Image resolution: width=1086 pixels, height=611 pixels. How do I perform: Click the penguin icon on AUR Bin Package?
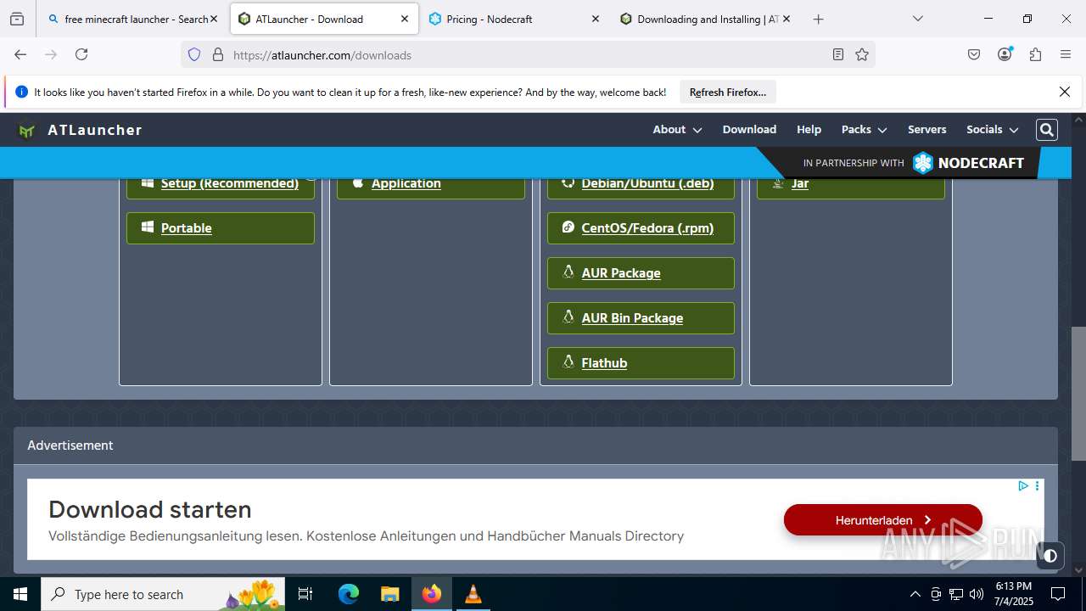tap(568, 317)
